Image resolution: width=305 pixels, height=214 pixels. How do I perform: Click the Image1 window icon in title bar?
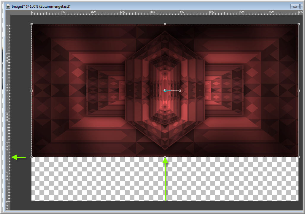pos(8,6)
